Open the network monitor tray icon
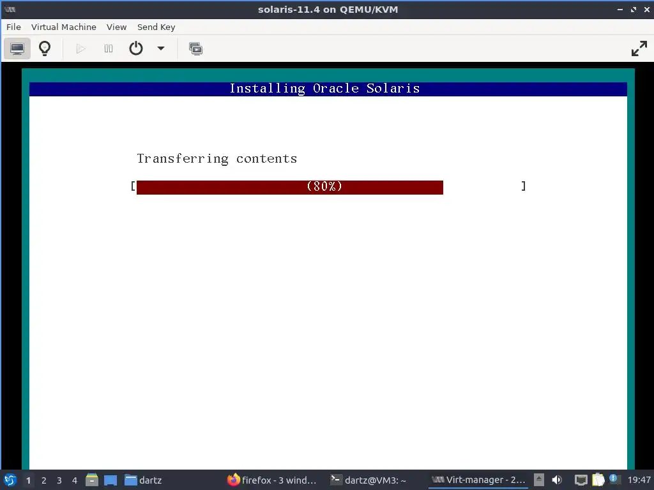This screenshot has width=654, height=490. tap(581, 480)
